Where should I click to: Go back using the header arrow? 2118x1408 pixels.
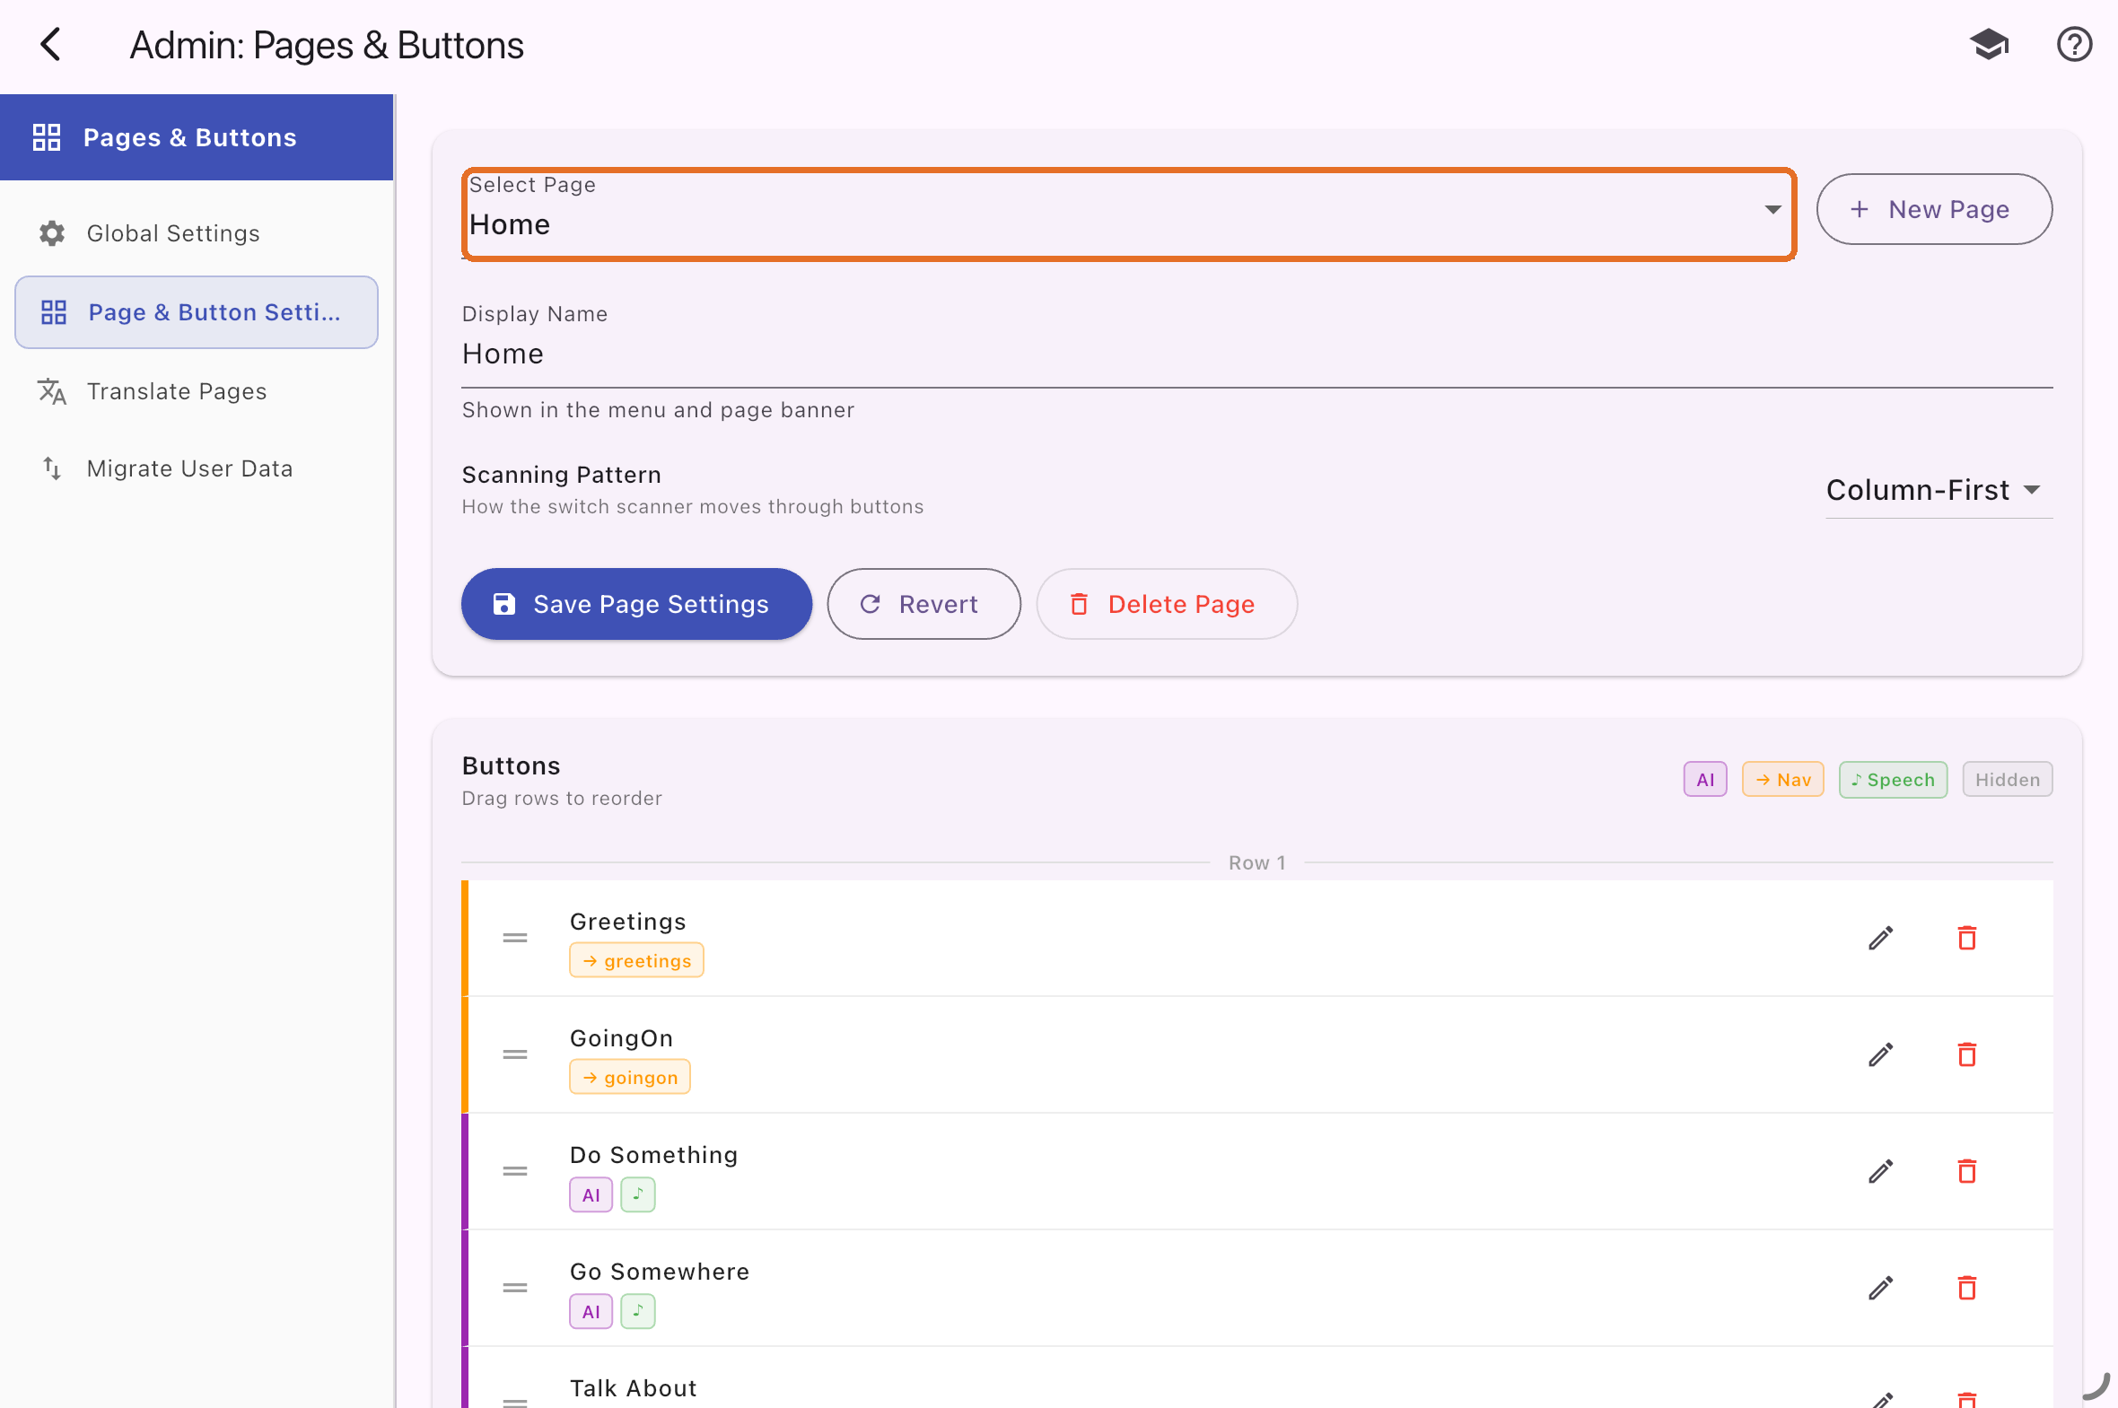[x=51, y=45]
